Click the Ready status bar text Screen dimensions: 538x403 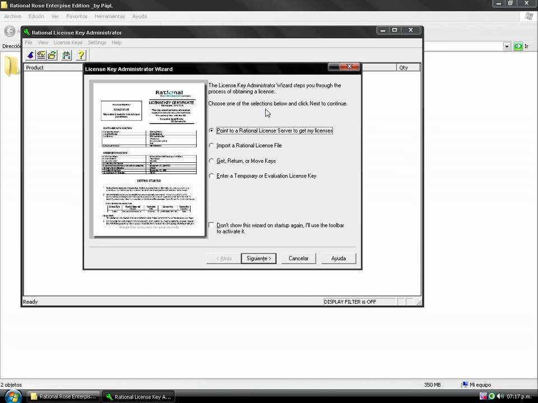click(30, 302)
